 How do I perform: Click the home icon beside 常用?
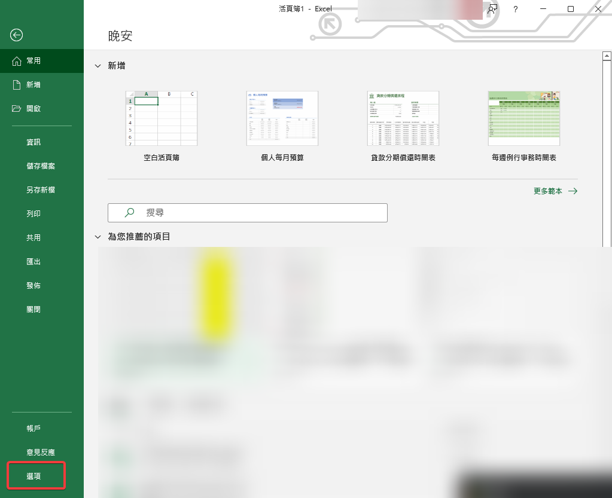tap(16, 61)
